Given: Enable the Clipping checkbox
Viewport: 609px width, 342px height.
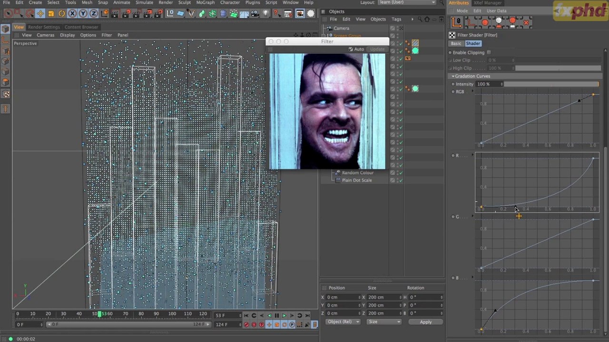Looking at the screenshot, I should tap(489, 53).
